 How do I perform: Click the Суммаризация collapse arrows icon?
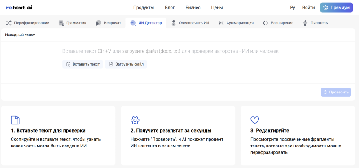tap(221, 23)
